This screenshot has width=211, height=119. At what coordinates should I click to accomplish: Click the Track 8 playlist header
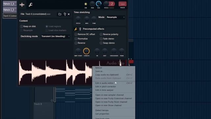tap(44, 111)
